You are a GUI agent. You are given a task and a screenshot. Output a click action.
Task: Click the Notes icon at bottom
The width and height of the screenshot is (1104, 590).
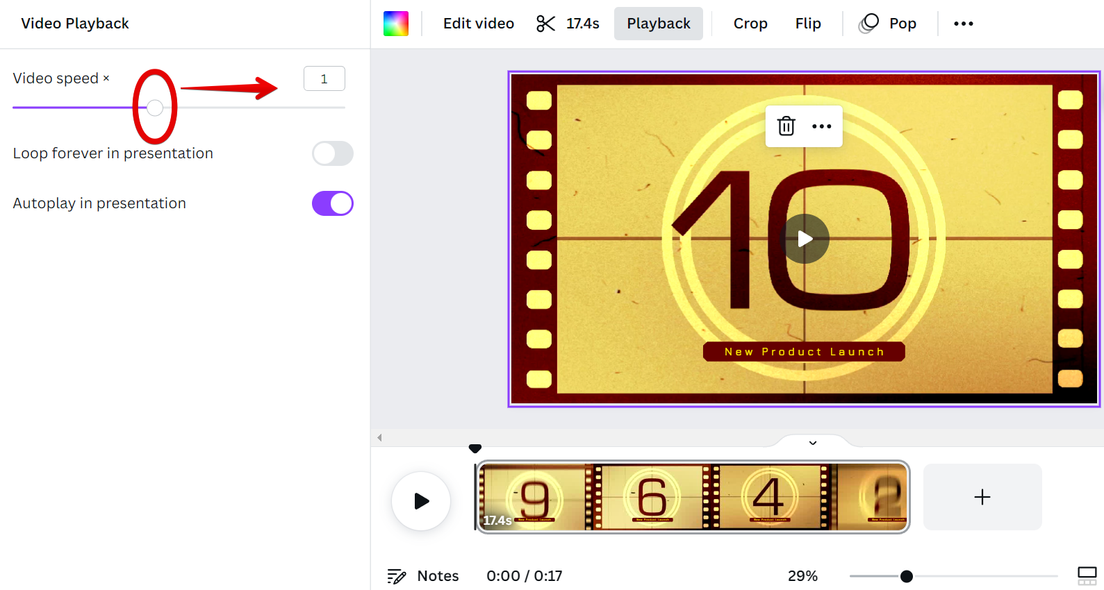[x=397, y=576]
